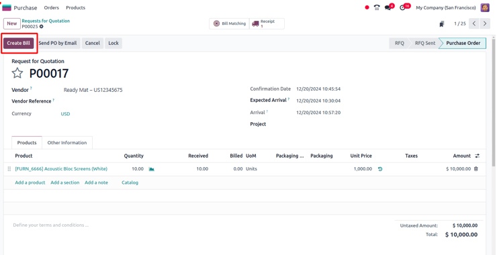Open the Purchase app home icon
This screenshot has height=255, width=497.
[x=6, y=7]
